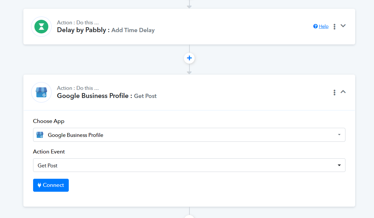Click the 'Choose App' label

tap(49, 121)
